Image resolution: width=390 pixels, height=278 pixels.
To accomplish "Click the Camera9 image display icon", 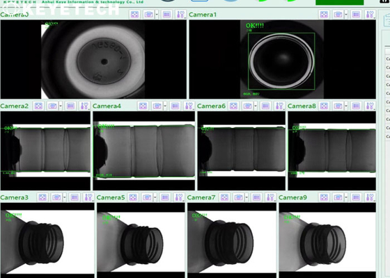I will coord(356,197).
